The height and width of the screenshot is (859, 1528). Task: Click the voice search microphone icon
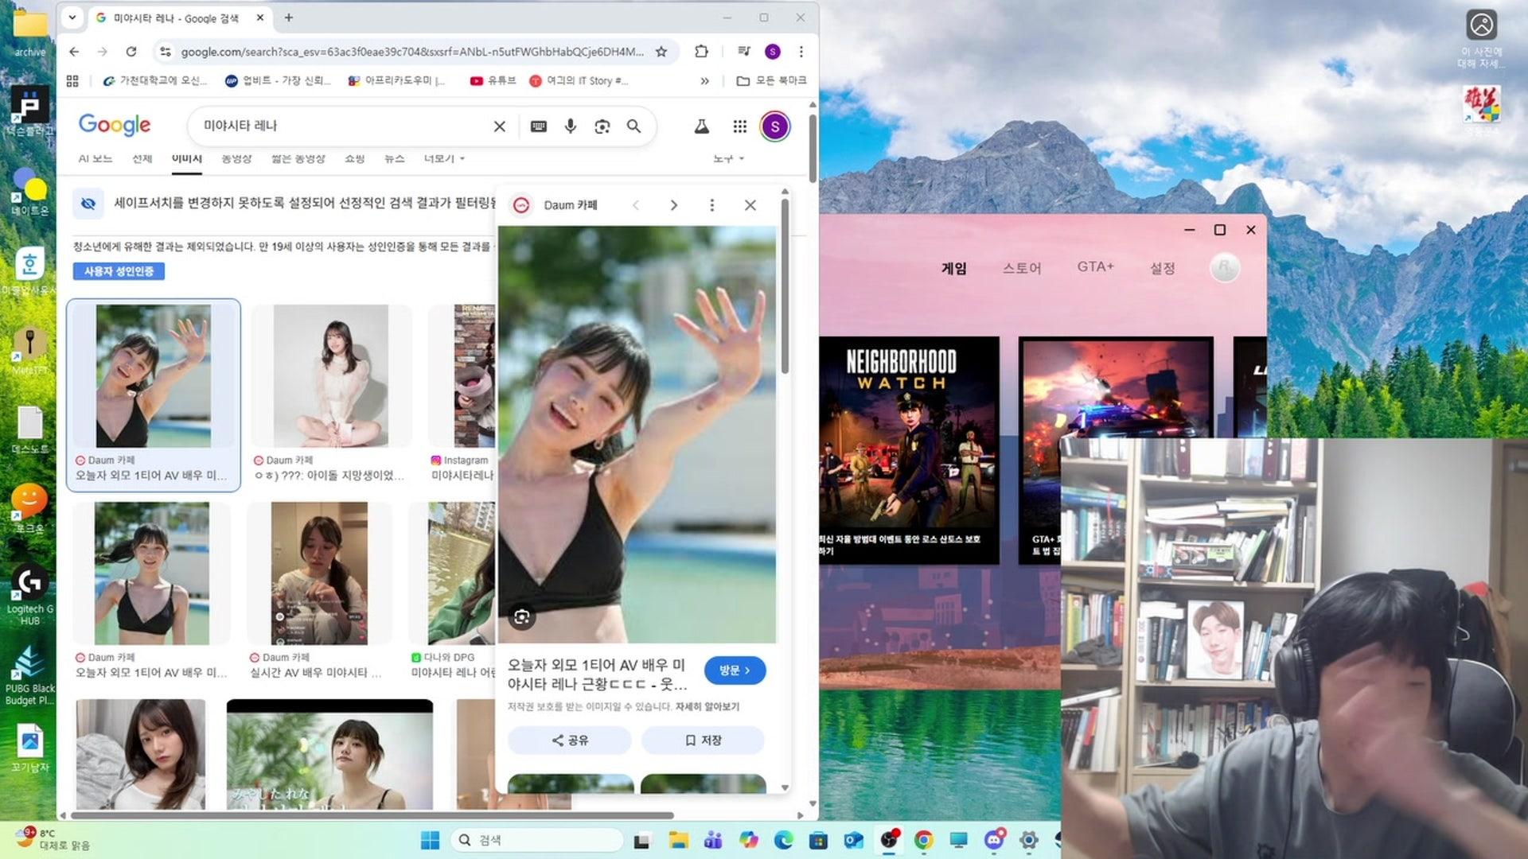(570, 126)
